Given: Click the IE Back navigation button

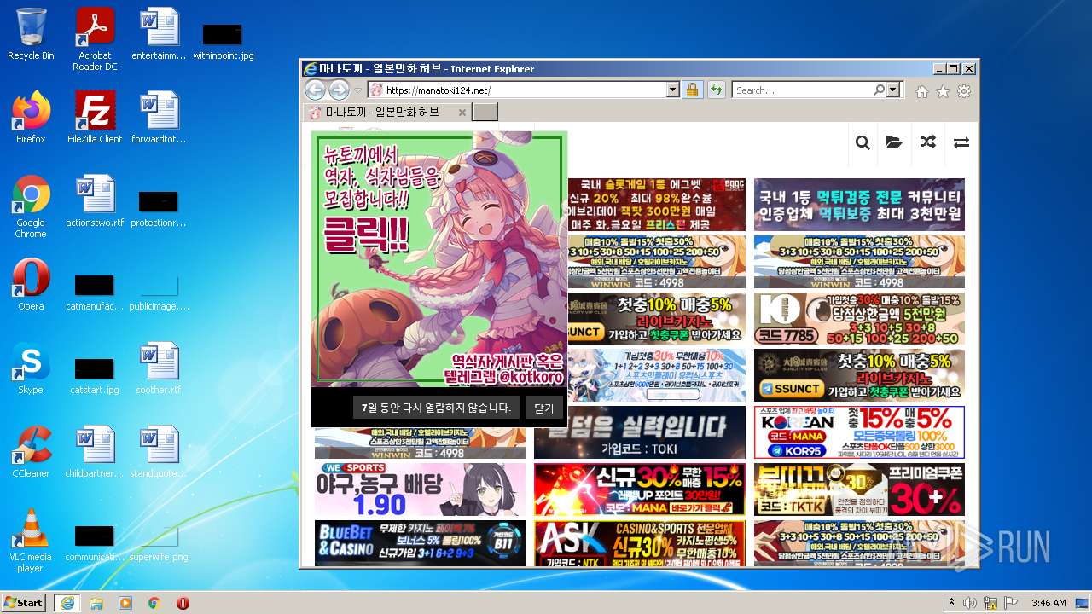Looking at the screenshot, I should [315, 90].
